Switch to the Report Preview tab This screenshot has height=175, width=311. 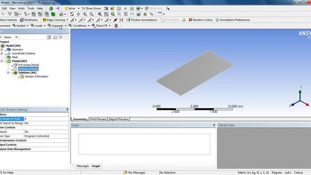(x=119, y=119)
